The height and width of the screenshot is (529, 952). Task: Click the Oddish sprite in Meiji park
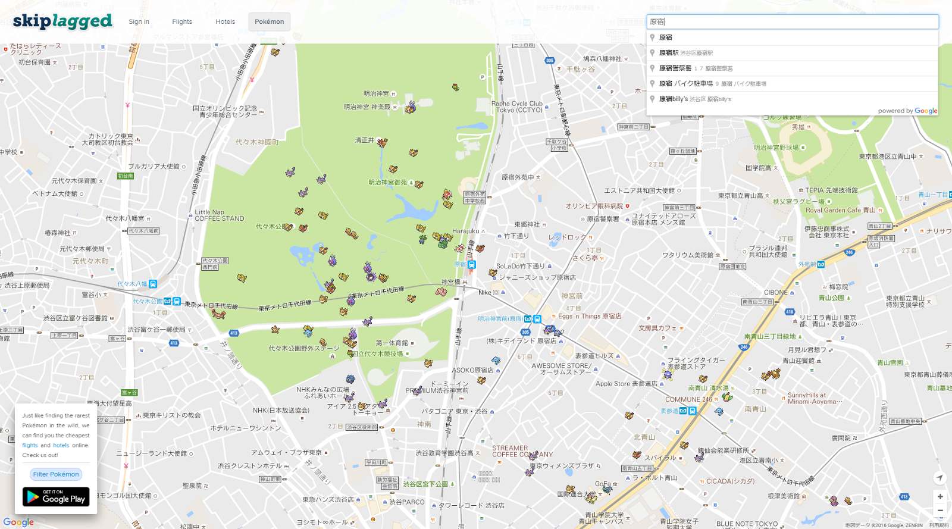click(x=422, y=239)
